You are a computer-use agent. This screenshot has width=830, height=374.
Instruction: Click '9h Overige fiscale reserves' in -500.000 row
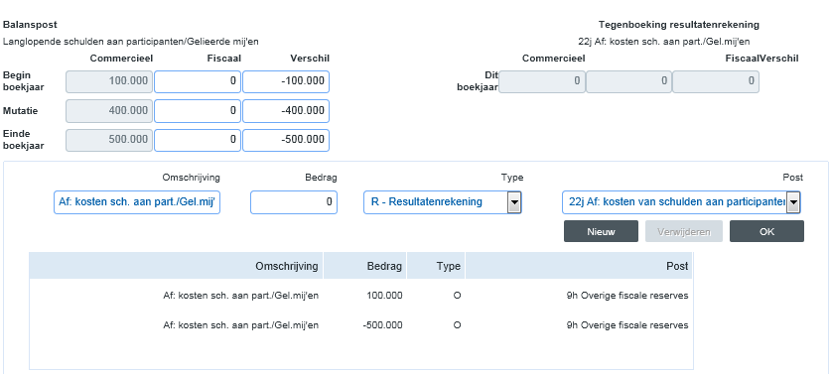coord(627,325)
